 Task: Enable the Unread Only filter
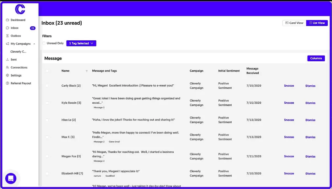pos(44,43)
